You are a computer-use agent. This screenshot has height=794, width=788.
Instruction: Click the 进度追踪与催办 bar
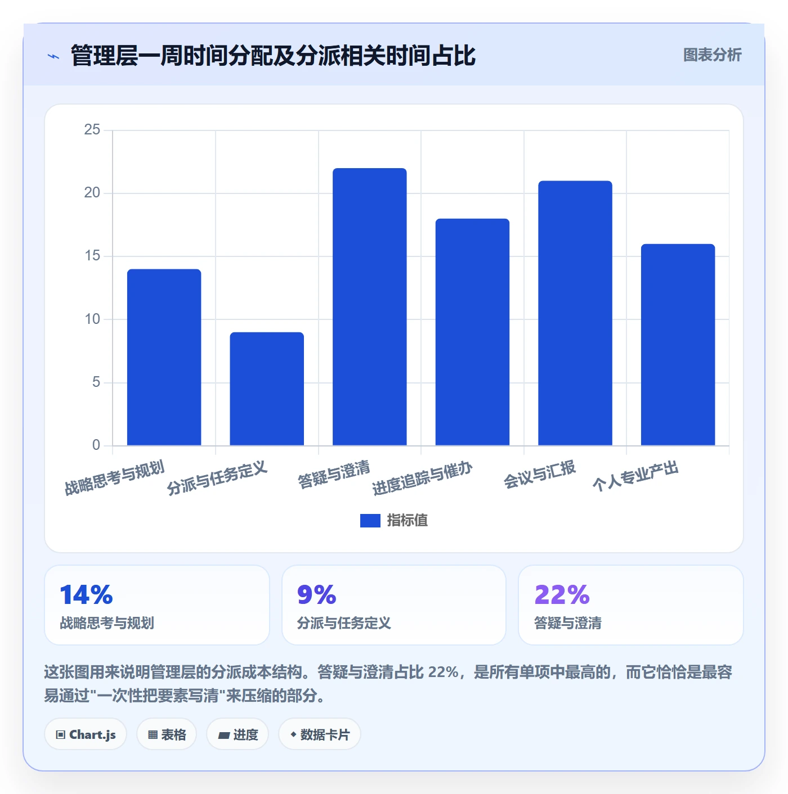(x=472, y=332)
